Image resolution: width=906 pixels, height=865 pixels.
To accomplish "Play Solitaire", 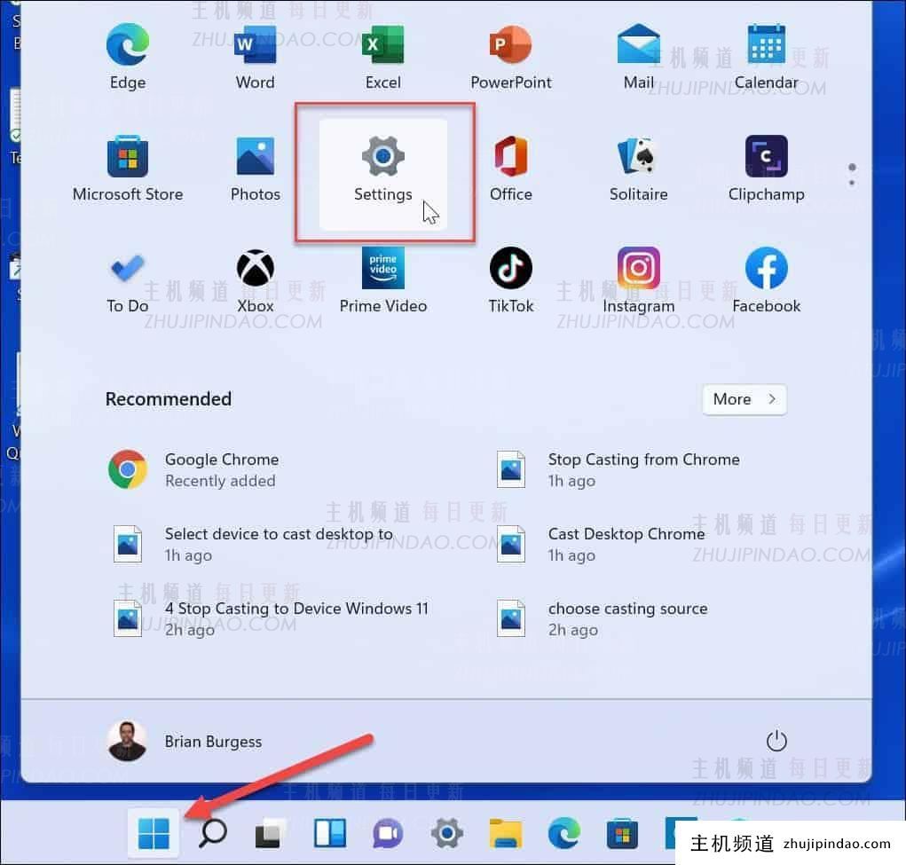I will [x=638, y=165].
